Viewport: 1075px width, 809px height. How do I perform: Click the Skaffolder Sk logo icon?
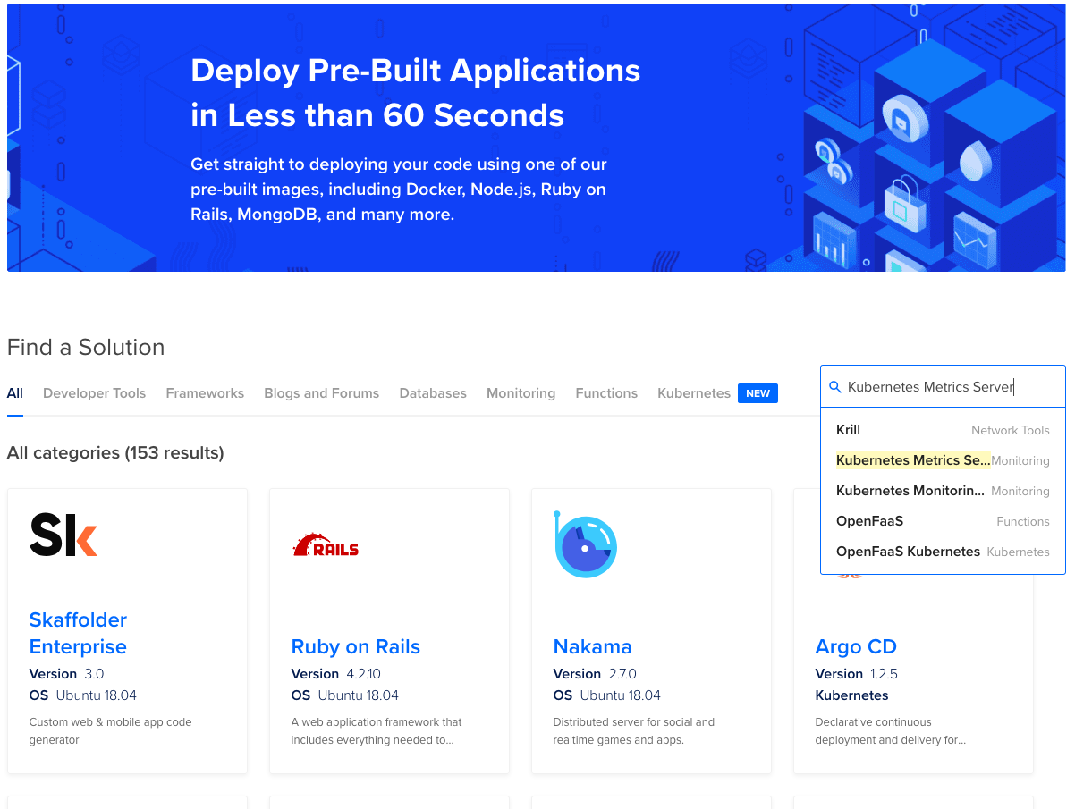(x=63, y=535)
